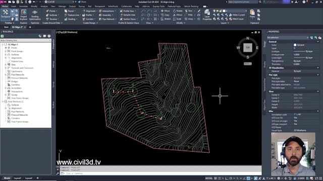The width and height of the screenshot is (323, 181).
Task: Click the white layer color square in Layers panel
Action: [224, 11]
